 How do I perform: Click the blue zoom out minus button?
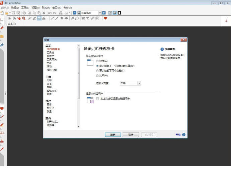(x=74, y=13)
